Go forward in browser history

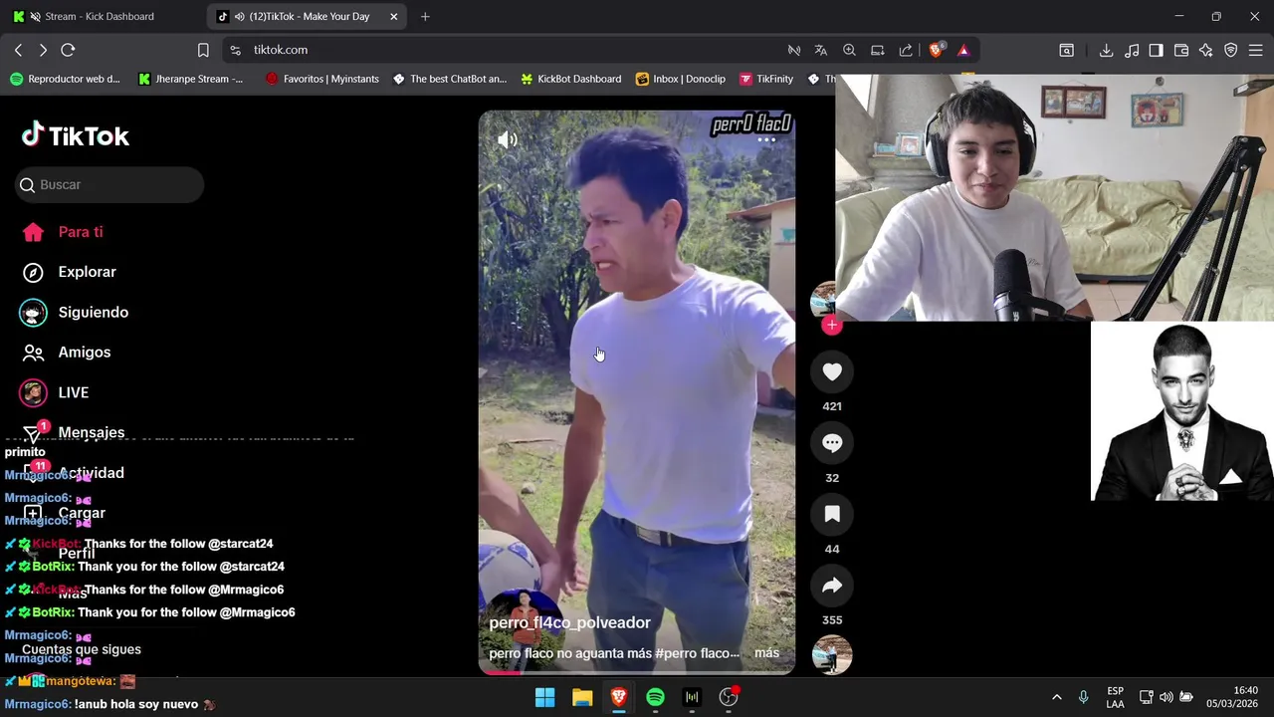(43, 50)
